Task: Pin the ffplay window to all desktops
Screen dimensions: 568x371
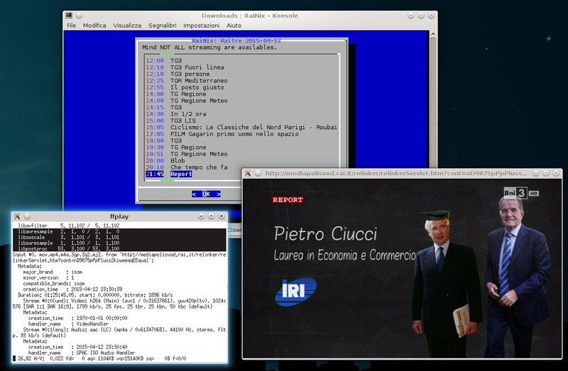Action: [28, 216]
